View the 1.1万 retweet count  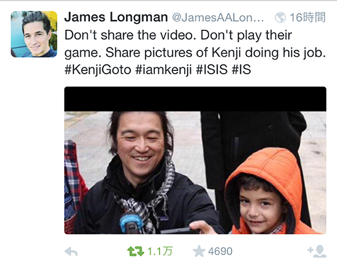pos(160,251)
